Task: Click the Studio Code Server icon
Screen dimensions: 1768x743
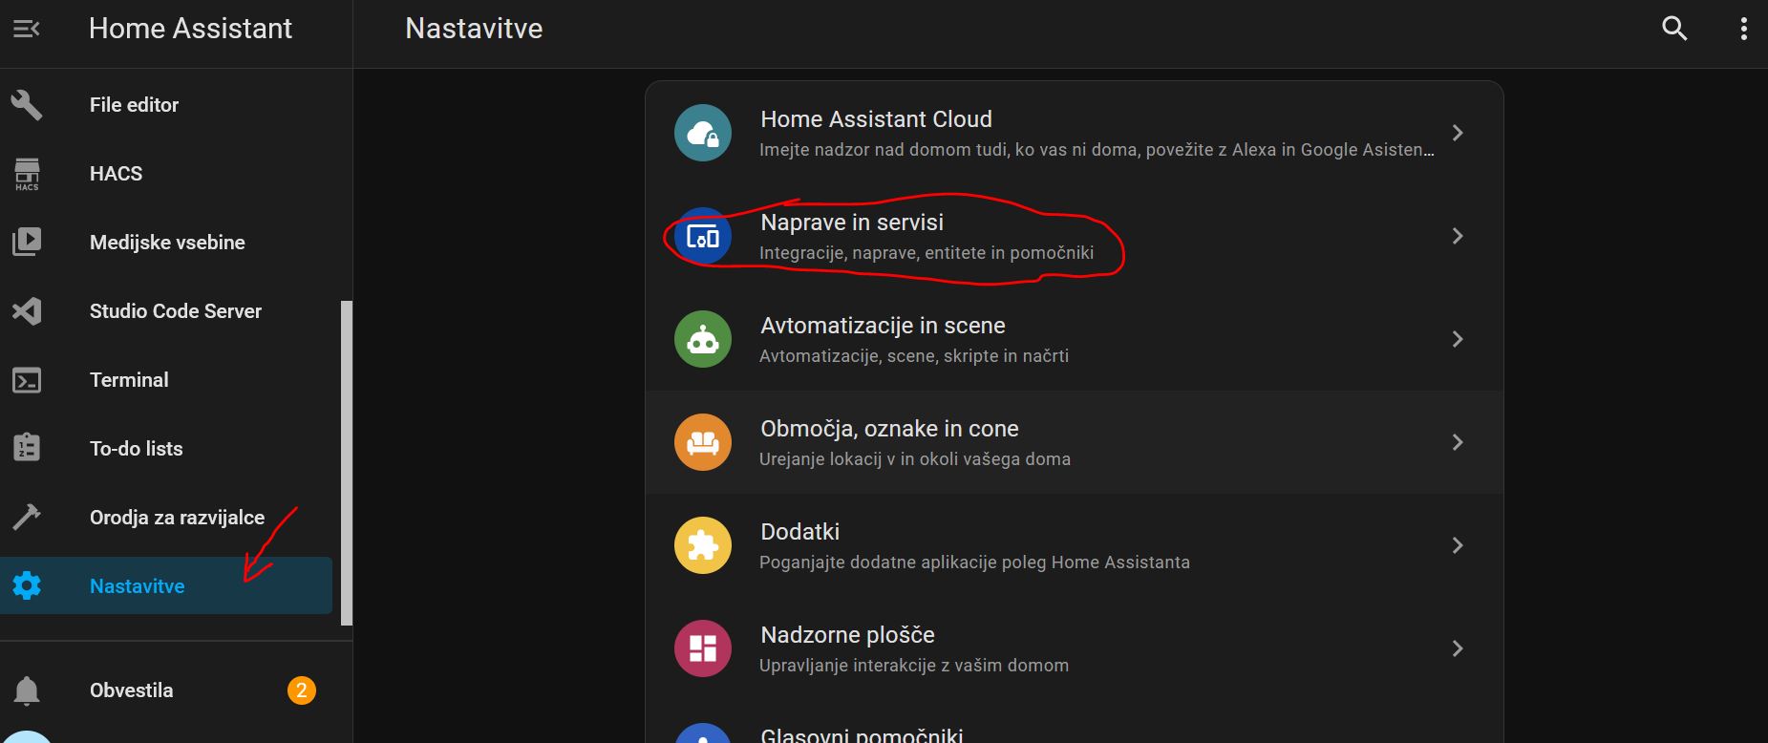Action: [27, 311]
